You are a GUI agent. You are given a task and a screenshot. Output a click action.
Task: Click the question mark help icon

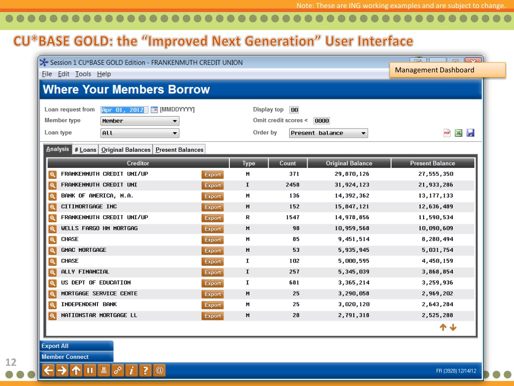click(x=145, y=370)
